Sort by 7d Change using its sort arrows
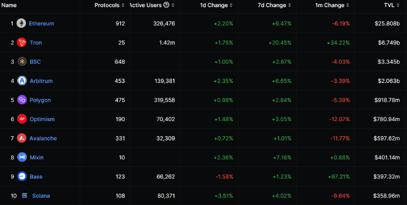The width and height of the screenshot is (407, 205). click(289, 5)
